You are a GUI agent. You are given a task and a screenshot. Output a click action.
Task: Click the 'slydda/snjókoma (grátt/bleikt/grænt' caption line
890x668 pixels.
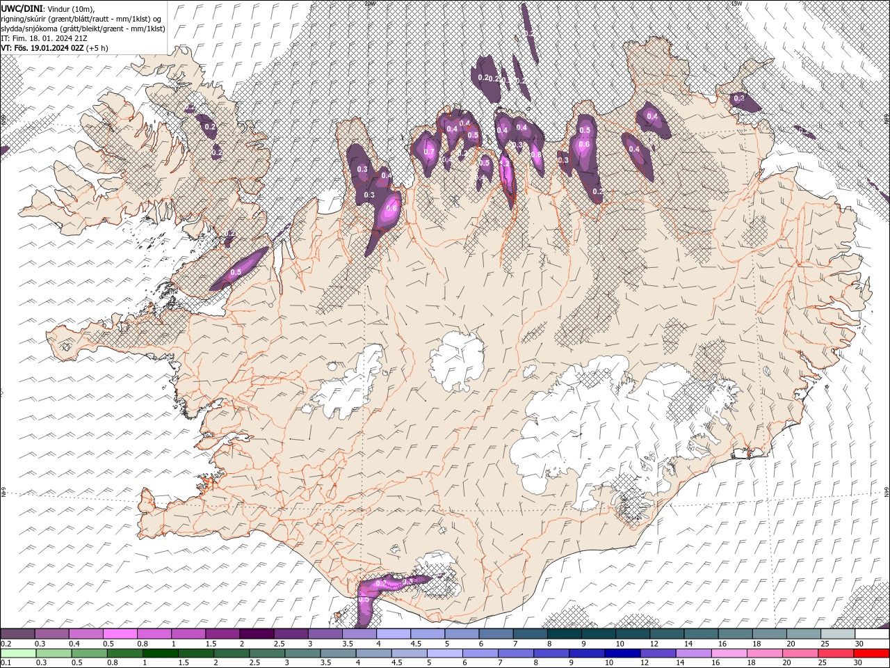tap(83, 29)
